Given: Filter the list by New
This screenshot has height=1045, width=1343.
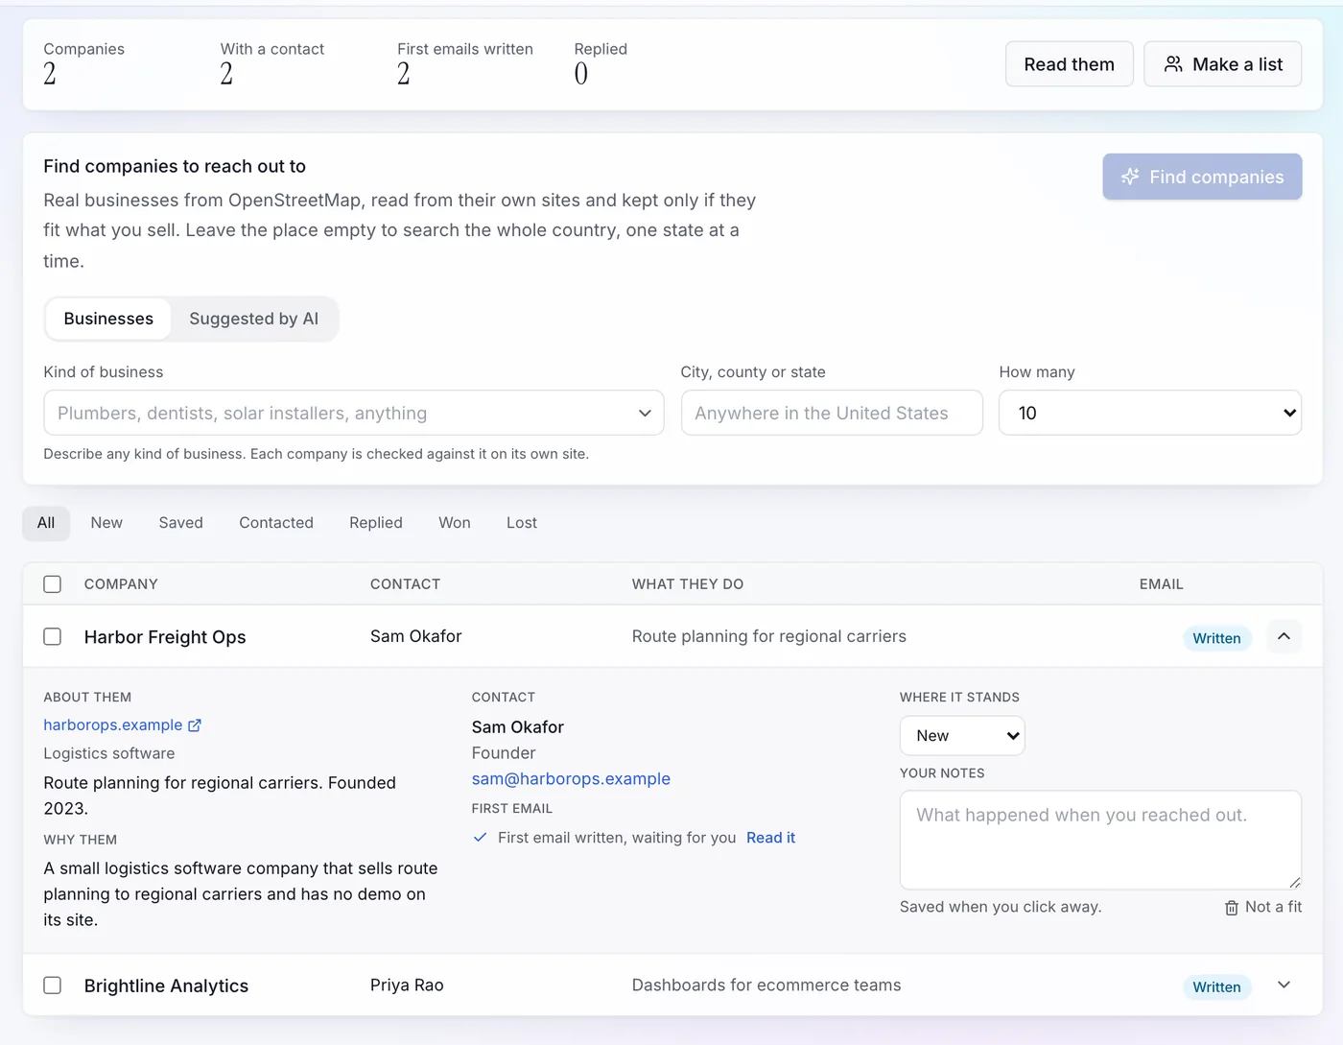Looking at the screenshot, I should click(106, 523).
